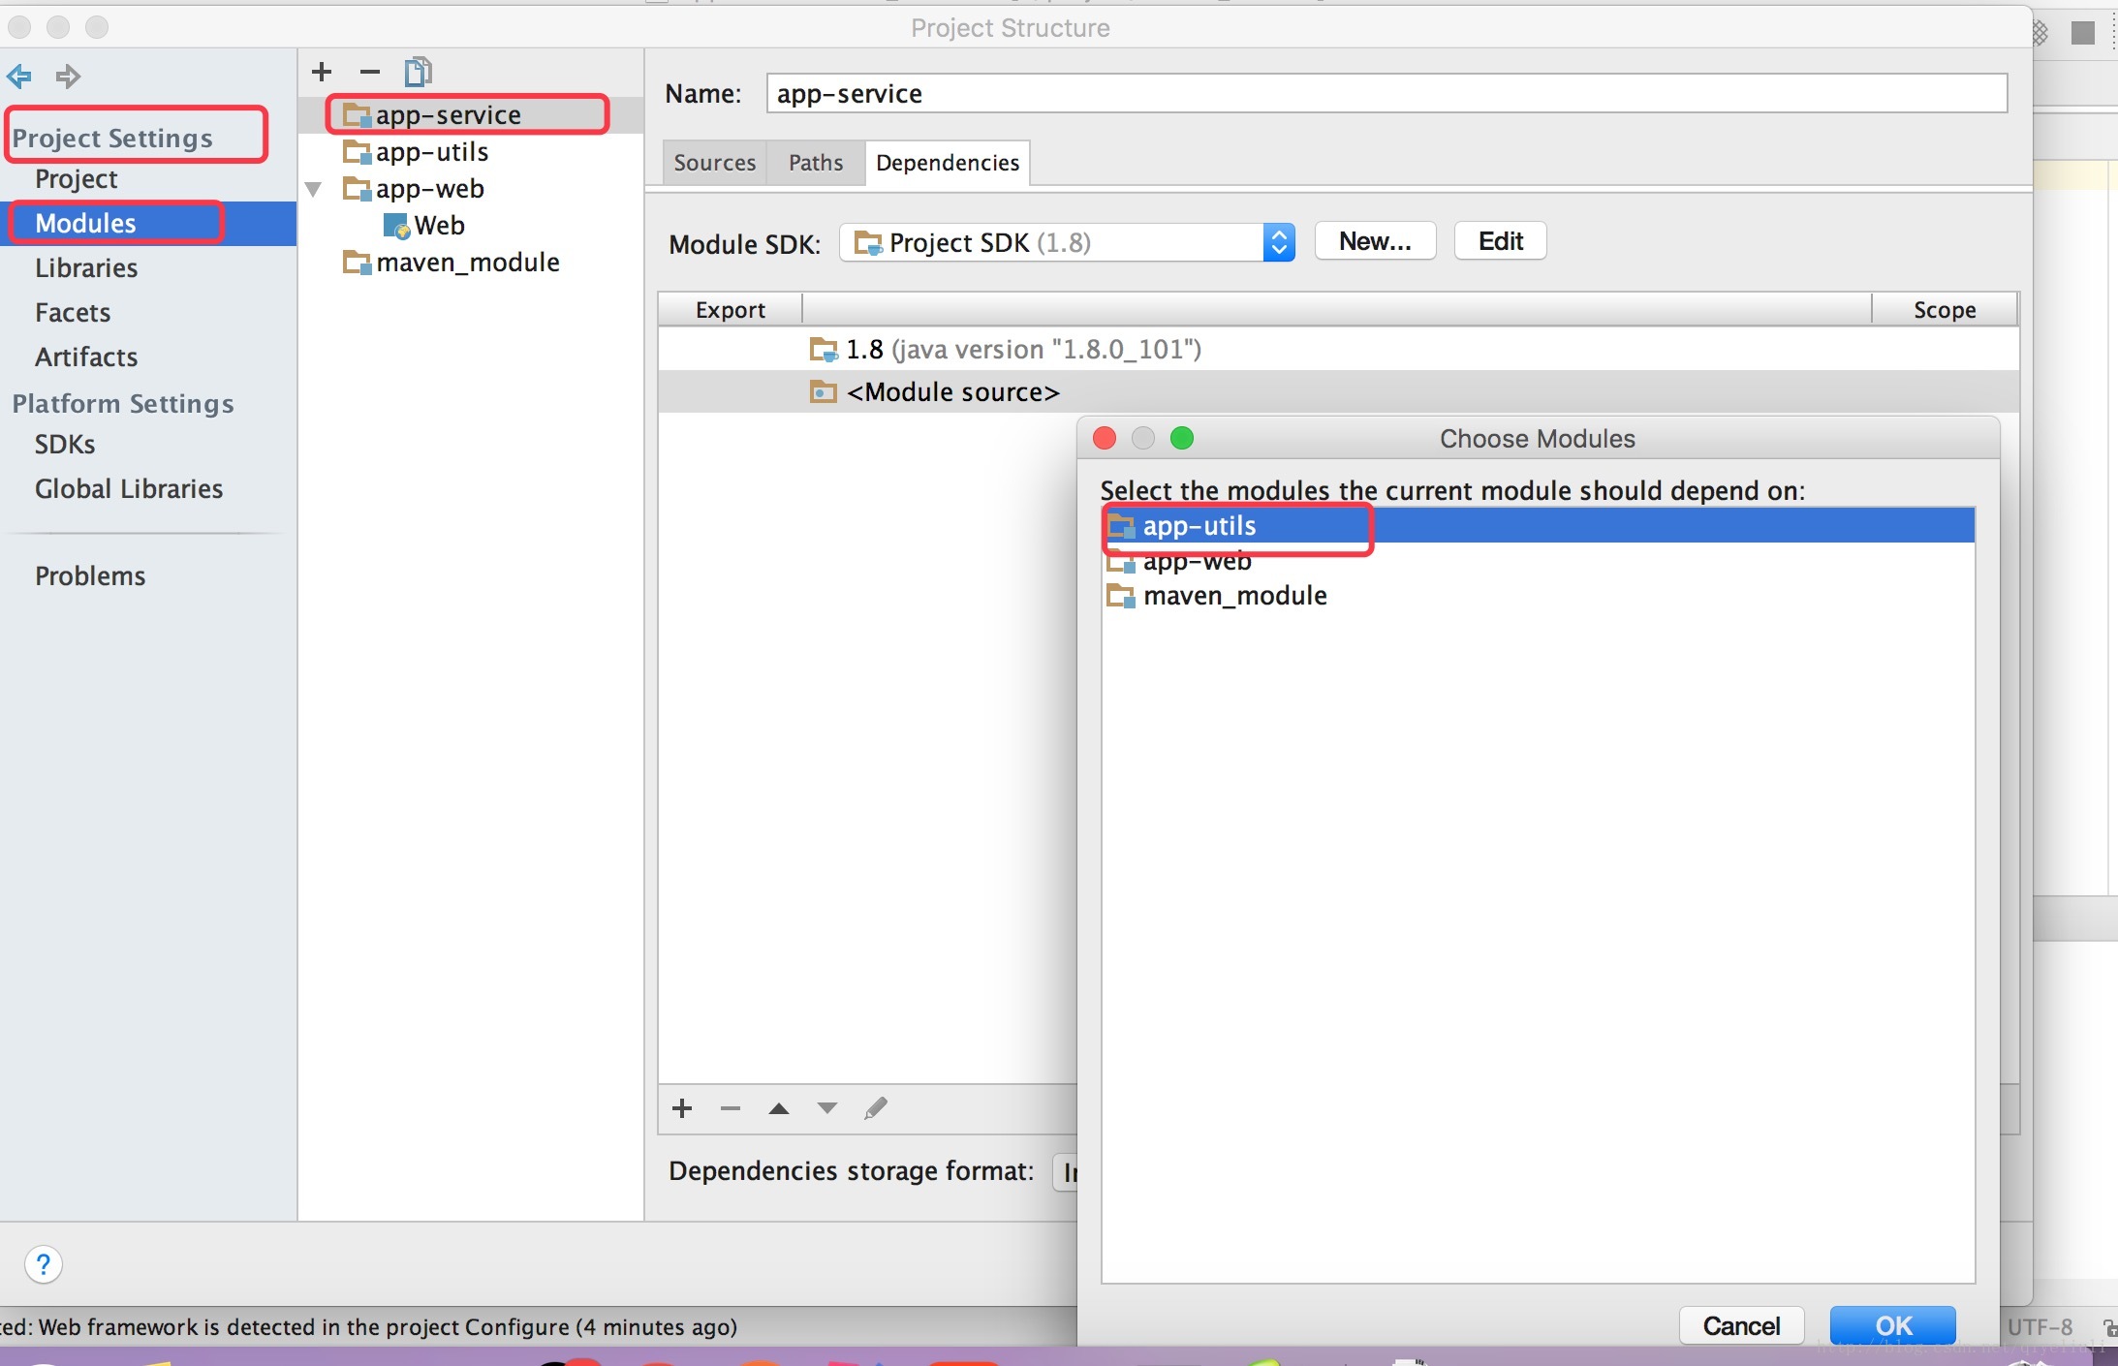Open Dependencies storage format dropdown
The height and width of the screenshot is (1366, 2118).
click(1066, 1172)
